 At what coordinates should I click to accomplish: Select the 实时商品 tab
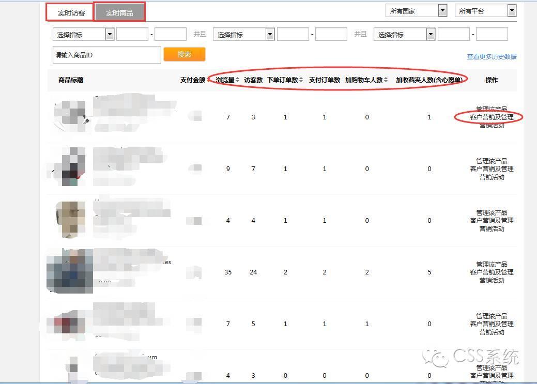click(x=119, y=12)
